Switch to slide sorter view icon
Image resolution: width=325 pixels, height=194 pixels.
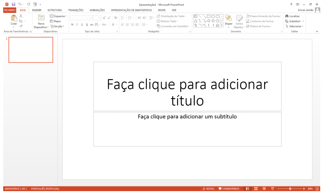click(256, 189)
